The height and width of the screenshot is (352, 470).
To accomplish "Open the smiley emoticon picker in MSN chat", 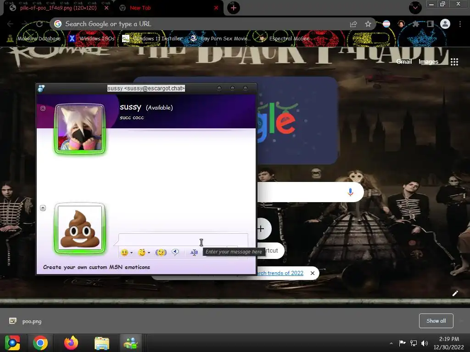I will pyautogui.click(x=124, y=253).
